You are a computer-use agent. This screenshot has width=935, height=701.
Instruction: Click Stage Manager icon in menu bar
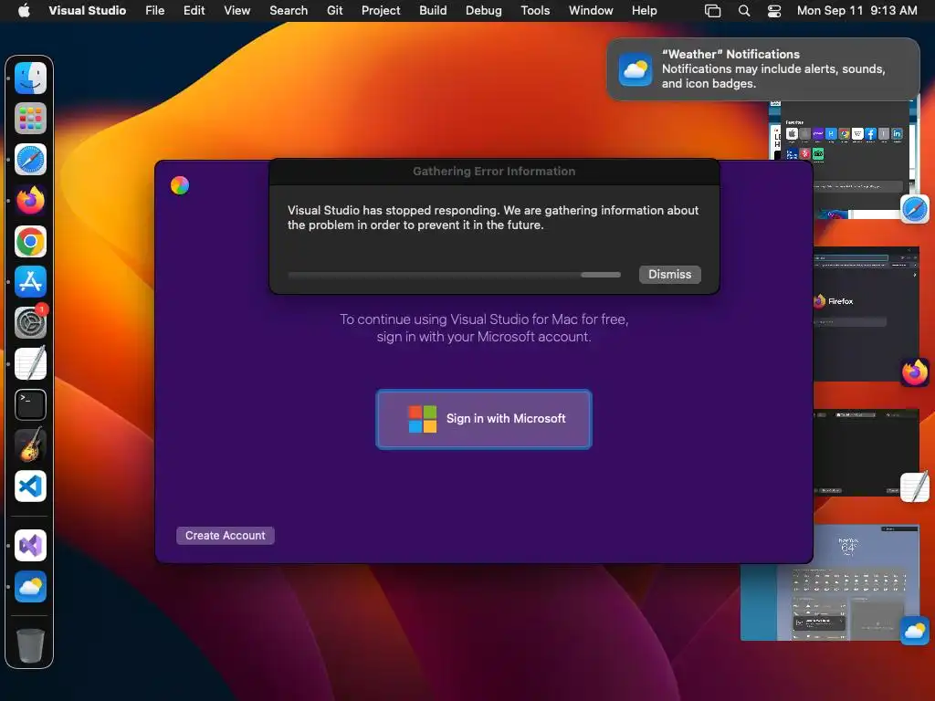712,10
